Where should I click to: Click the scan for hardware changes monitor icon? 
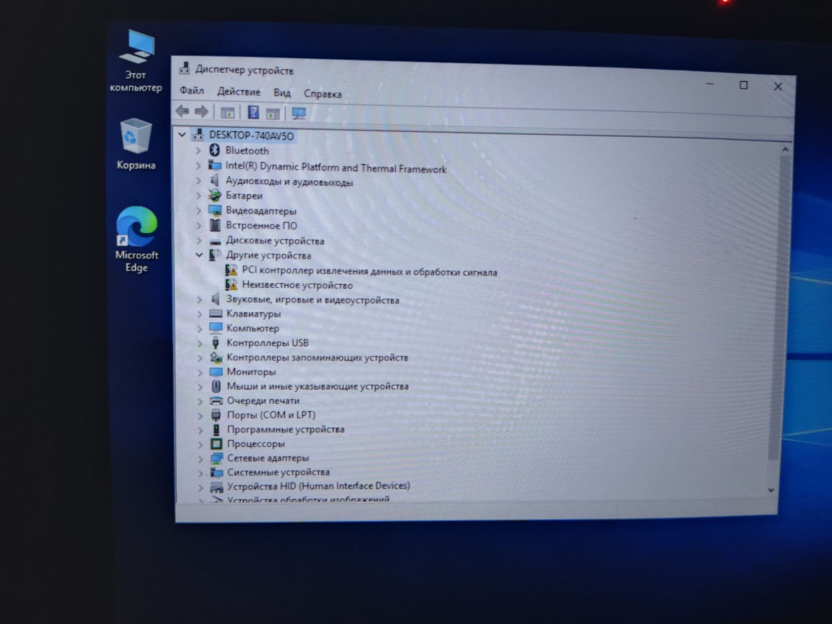[299, 113]
